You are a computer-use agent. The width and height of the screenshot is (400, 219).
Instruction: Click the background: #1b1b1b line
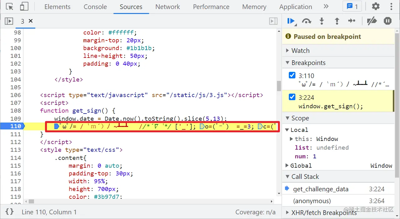(119, 48)
